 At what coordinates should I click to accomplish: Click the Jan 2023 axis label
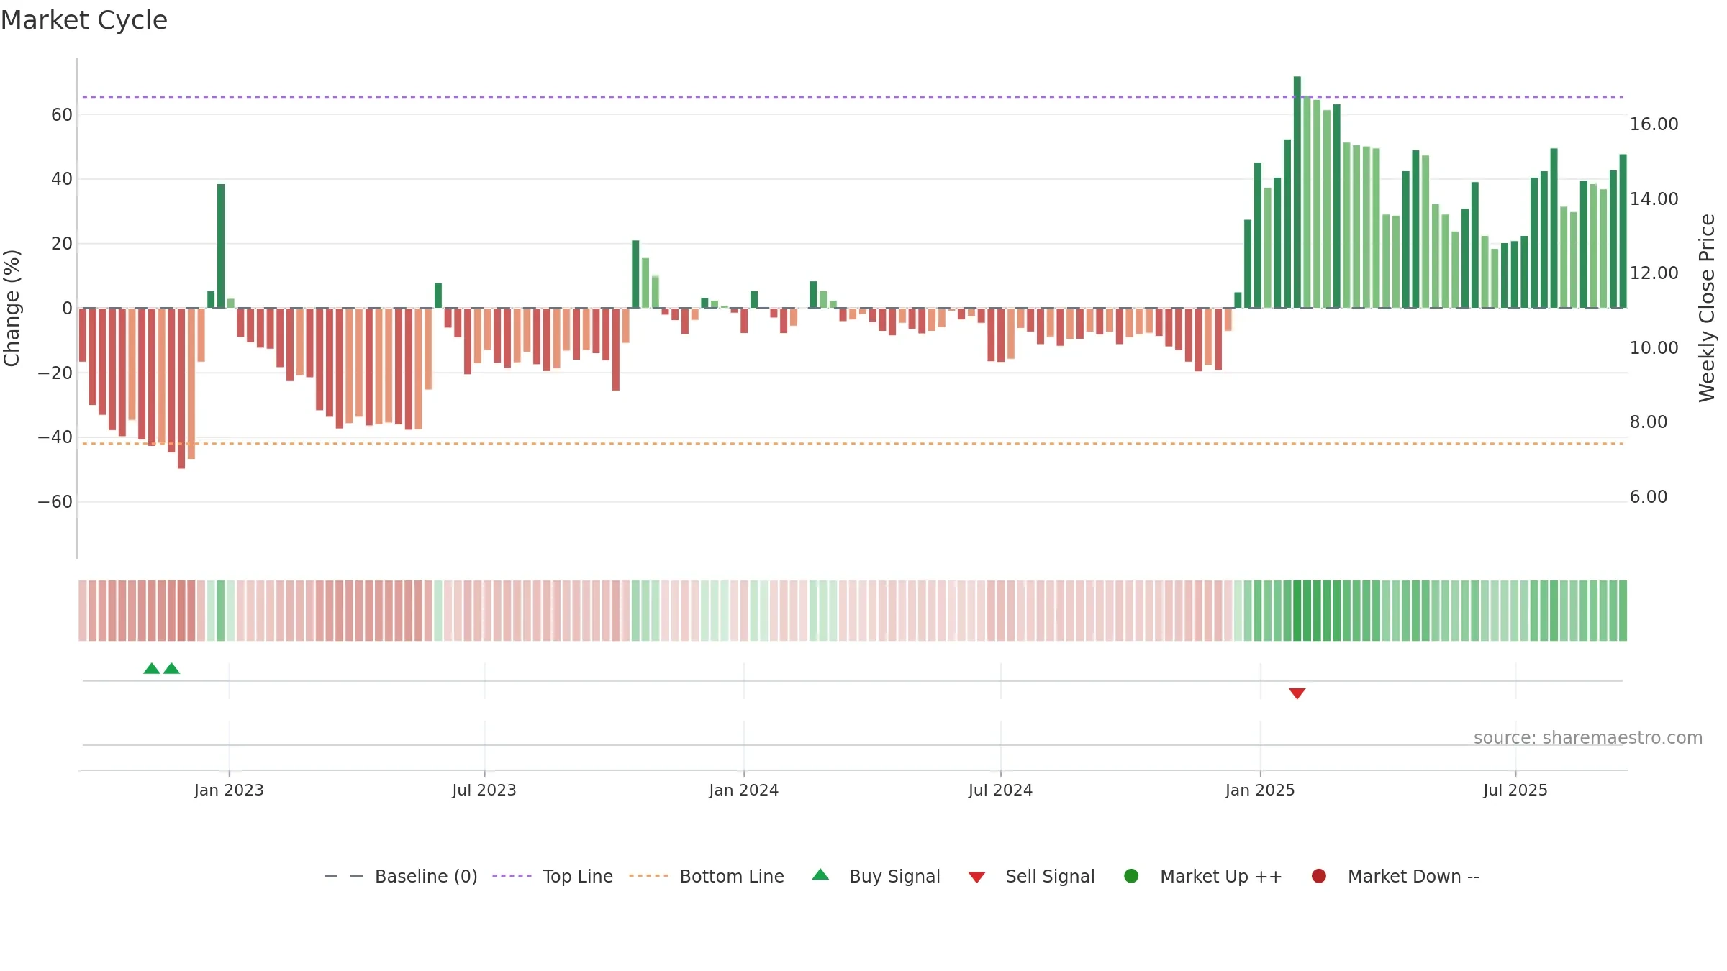coord(229,790)
